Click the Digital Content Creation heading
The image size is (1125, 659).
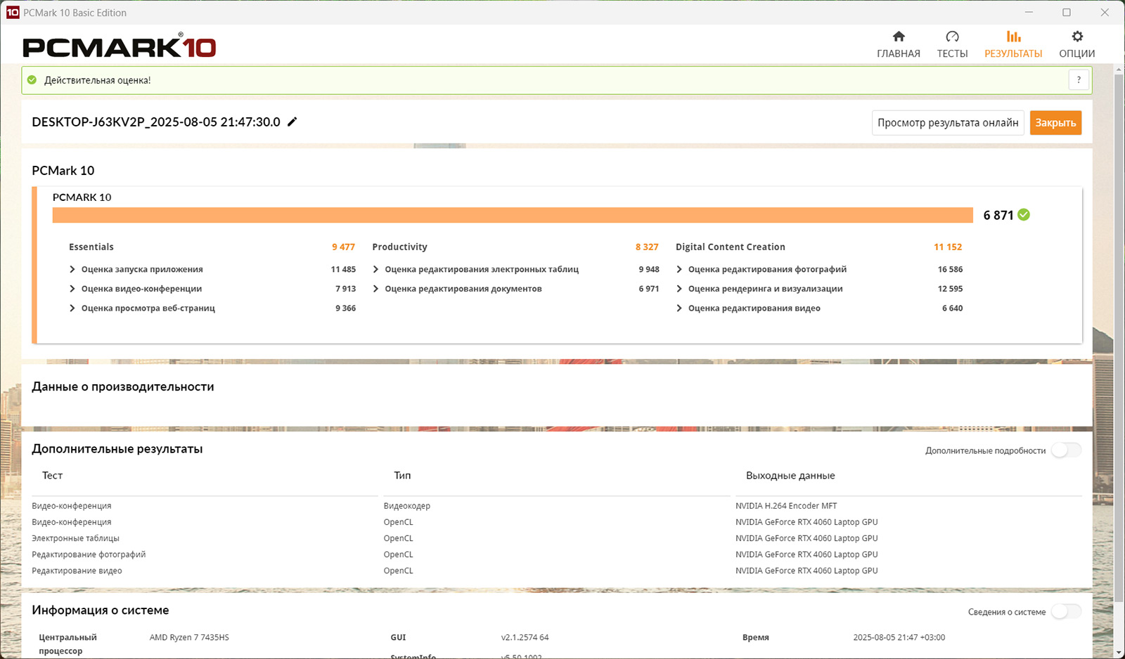click(731, 247)
